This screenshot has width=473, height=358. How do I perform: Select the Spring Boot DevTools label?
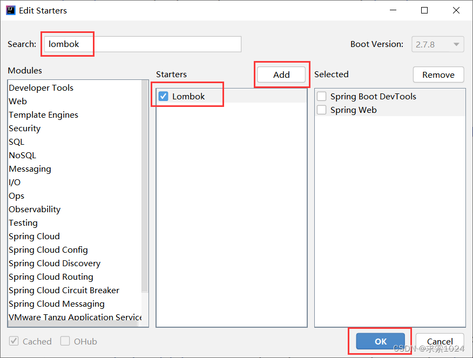(373, 96)
